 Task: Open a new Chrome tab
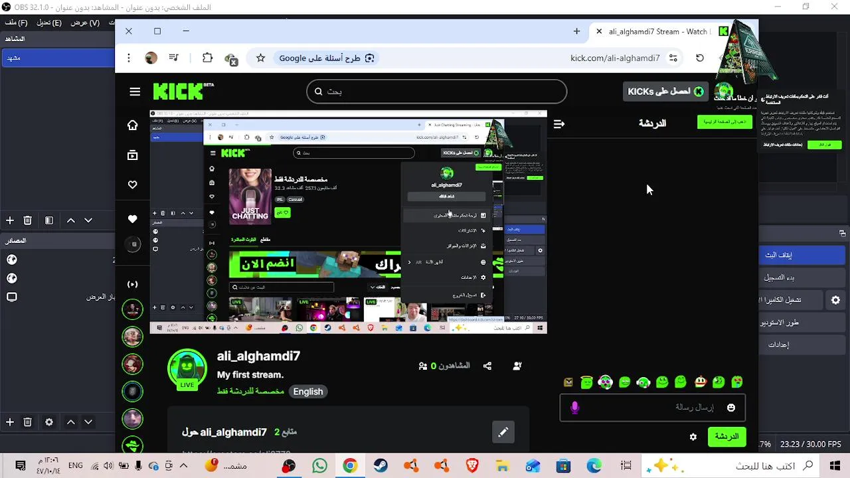click(x=576, y=31)
